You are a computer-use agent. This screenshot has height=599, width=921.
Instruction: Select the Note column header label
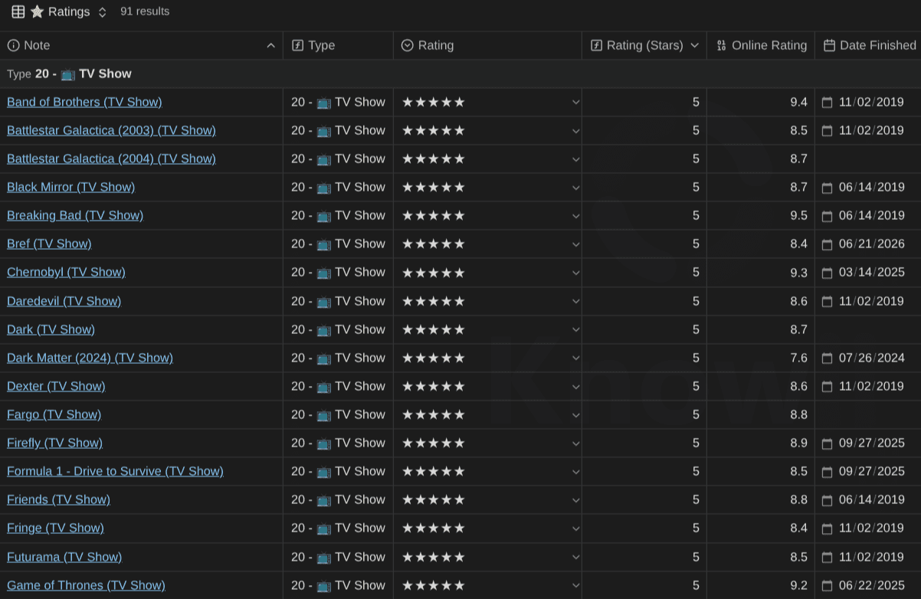[x=37, y=45]
